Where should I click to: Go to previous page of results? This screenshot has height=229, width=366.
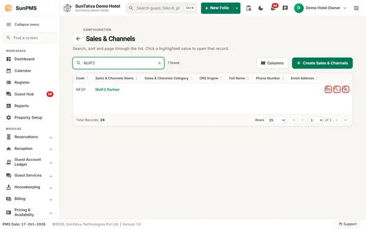click(302, 120)
